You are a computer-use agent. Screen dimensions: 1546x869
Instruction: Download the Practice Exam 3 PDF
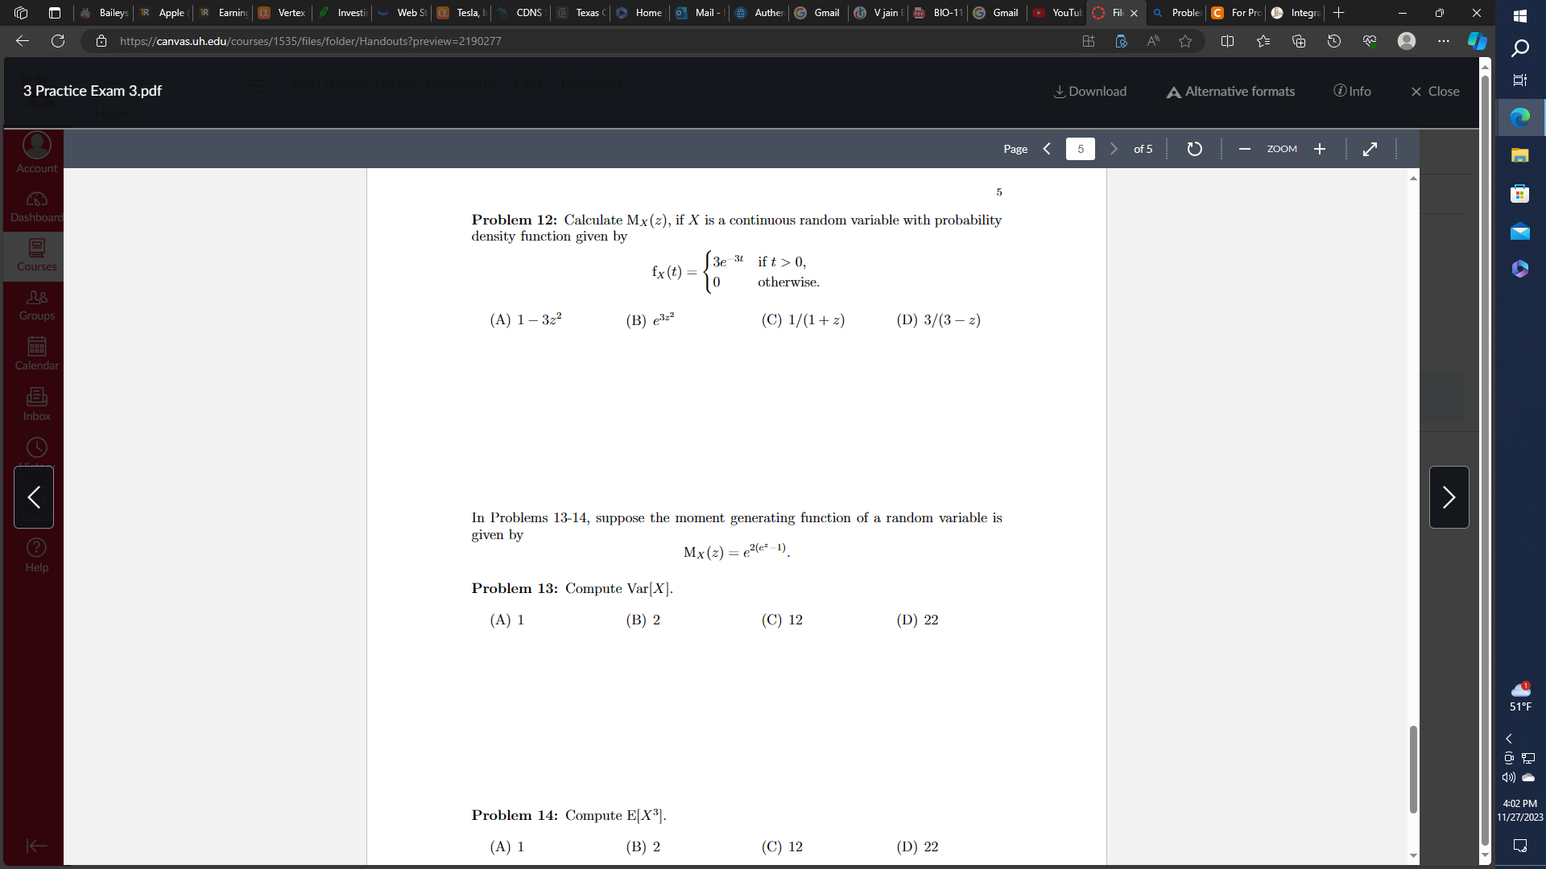point(1090,92)
